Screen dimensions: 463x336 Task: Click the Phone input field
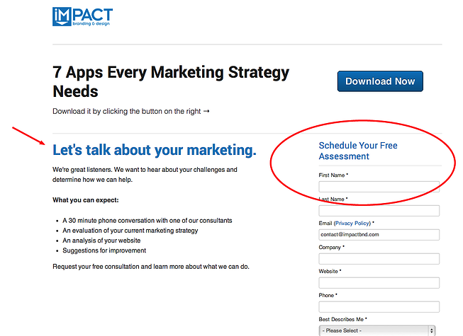(x=379, y=307)
